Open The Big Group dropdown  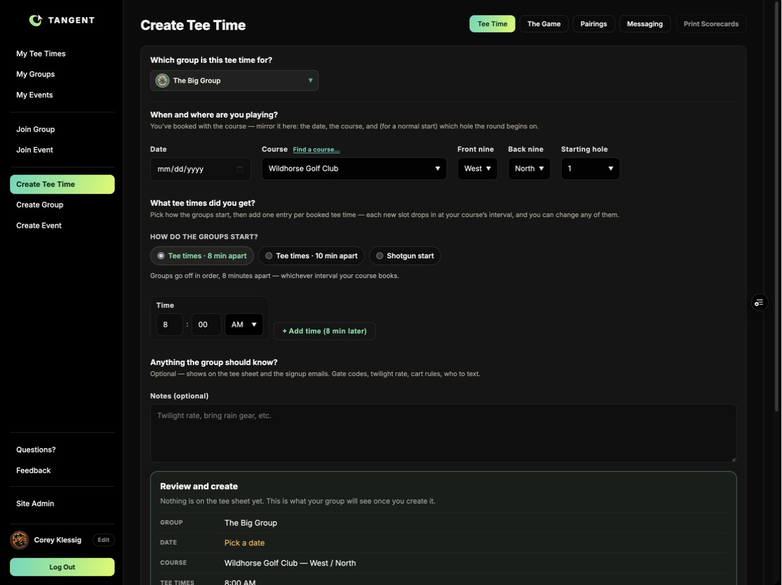(x=234, y=80)
